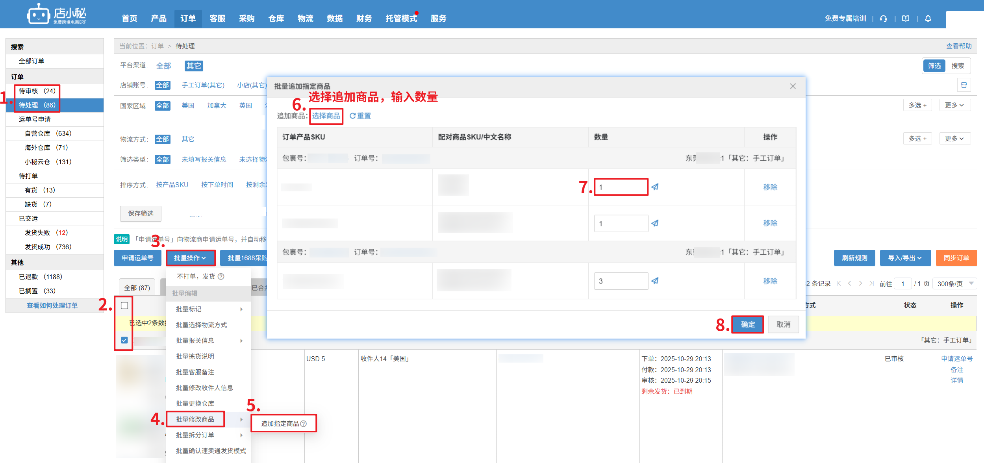Click quantity input field showing 3

click(x=621, y=281)
